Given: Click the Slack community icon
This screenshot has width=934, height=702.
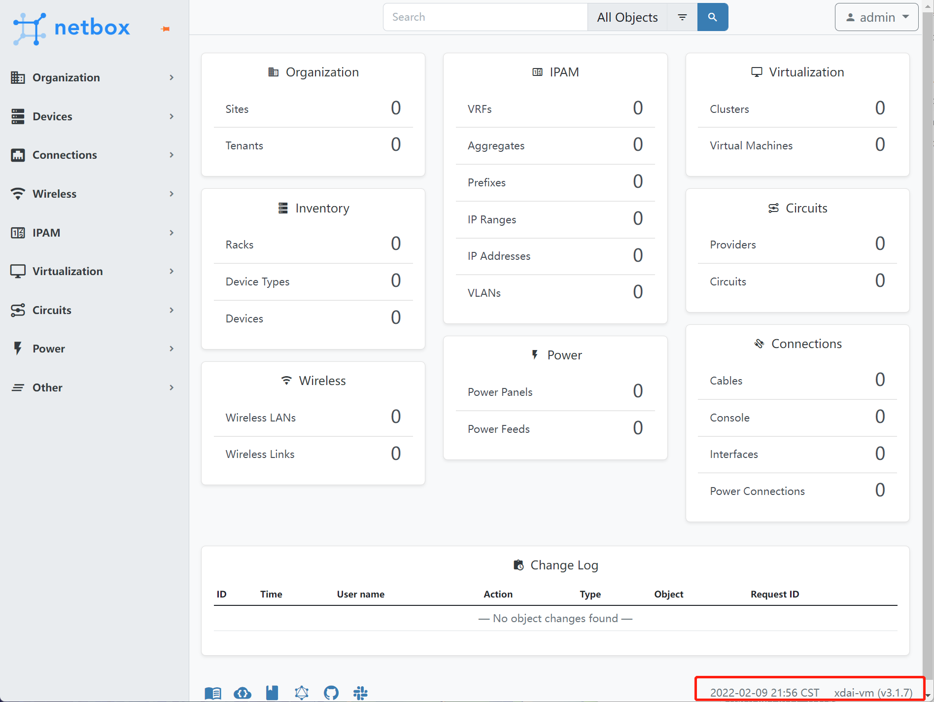Looking at the screenshot, I should tap(360, 693).
